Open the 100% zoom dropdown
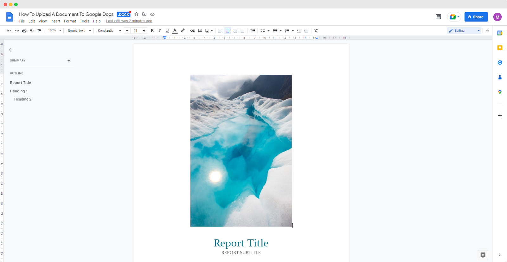Viewport: 507px width, 262px height. [x=55, y=31]
